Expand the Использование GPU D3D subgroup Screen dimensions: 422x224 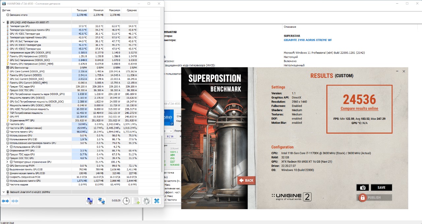pyautogui.click(x=7, y=147)
